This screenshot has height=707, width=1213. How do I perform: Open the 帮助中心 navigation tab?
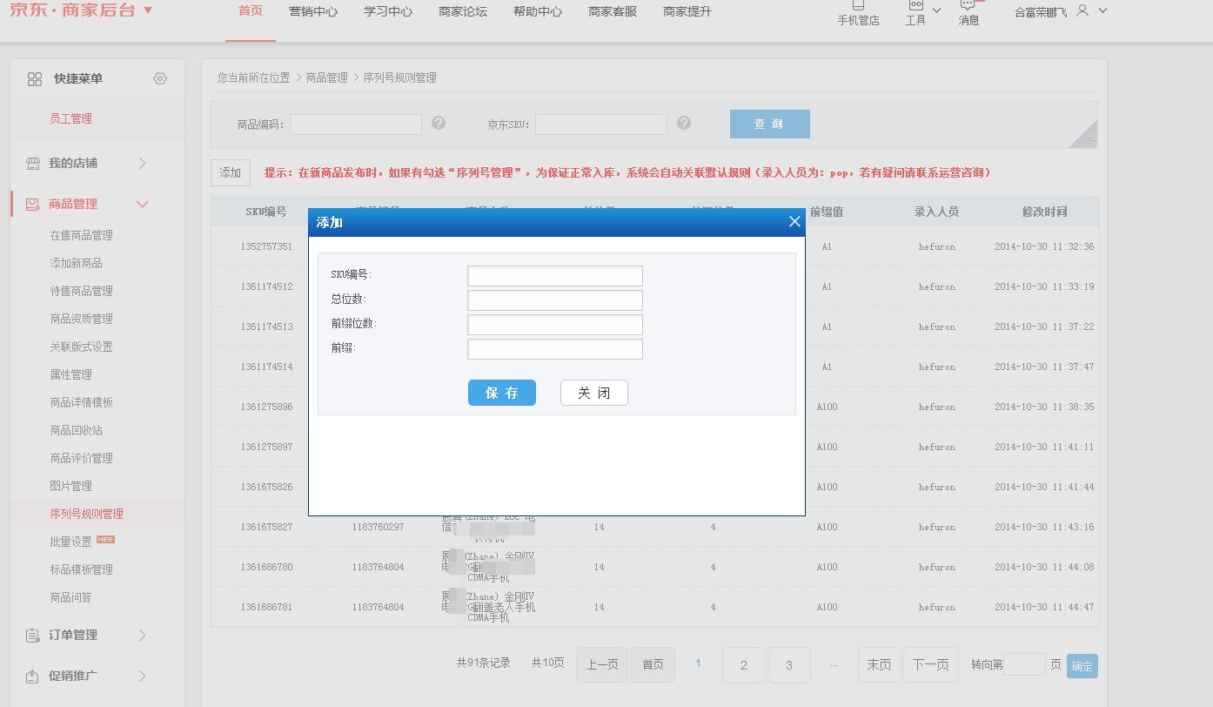pos(538,11)
